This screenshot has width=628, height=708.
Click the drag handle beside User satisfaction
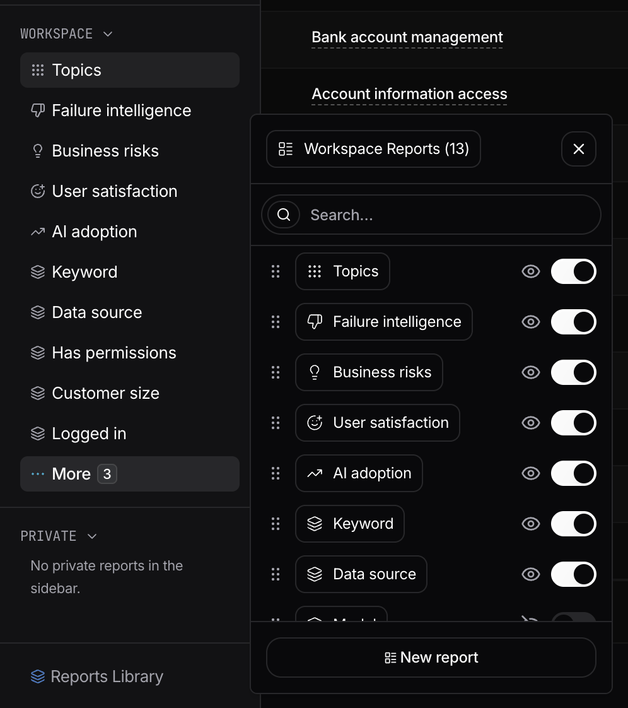[x=275, y=423]
